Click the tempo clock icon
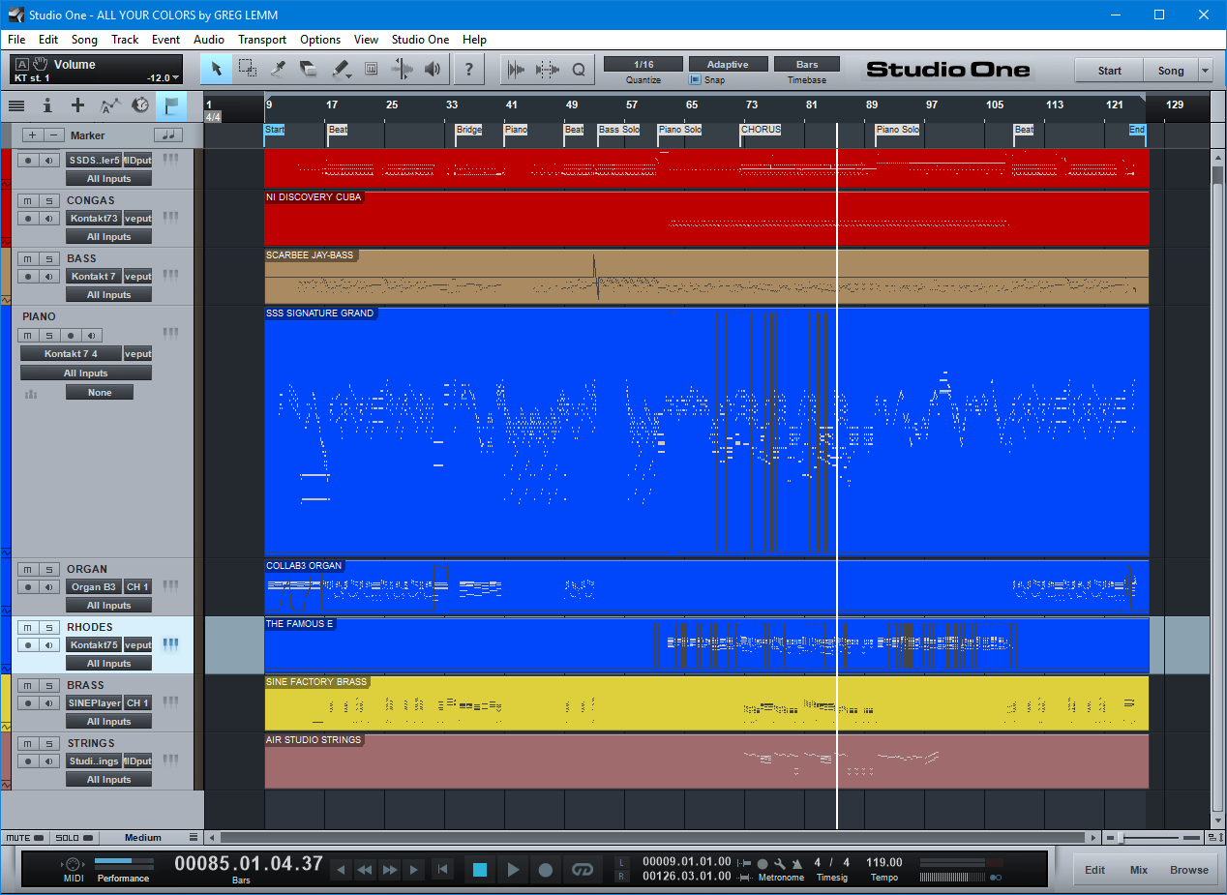1227x895 pixels. tap(140, 105)
